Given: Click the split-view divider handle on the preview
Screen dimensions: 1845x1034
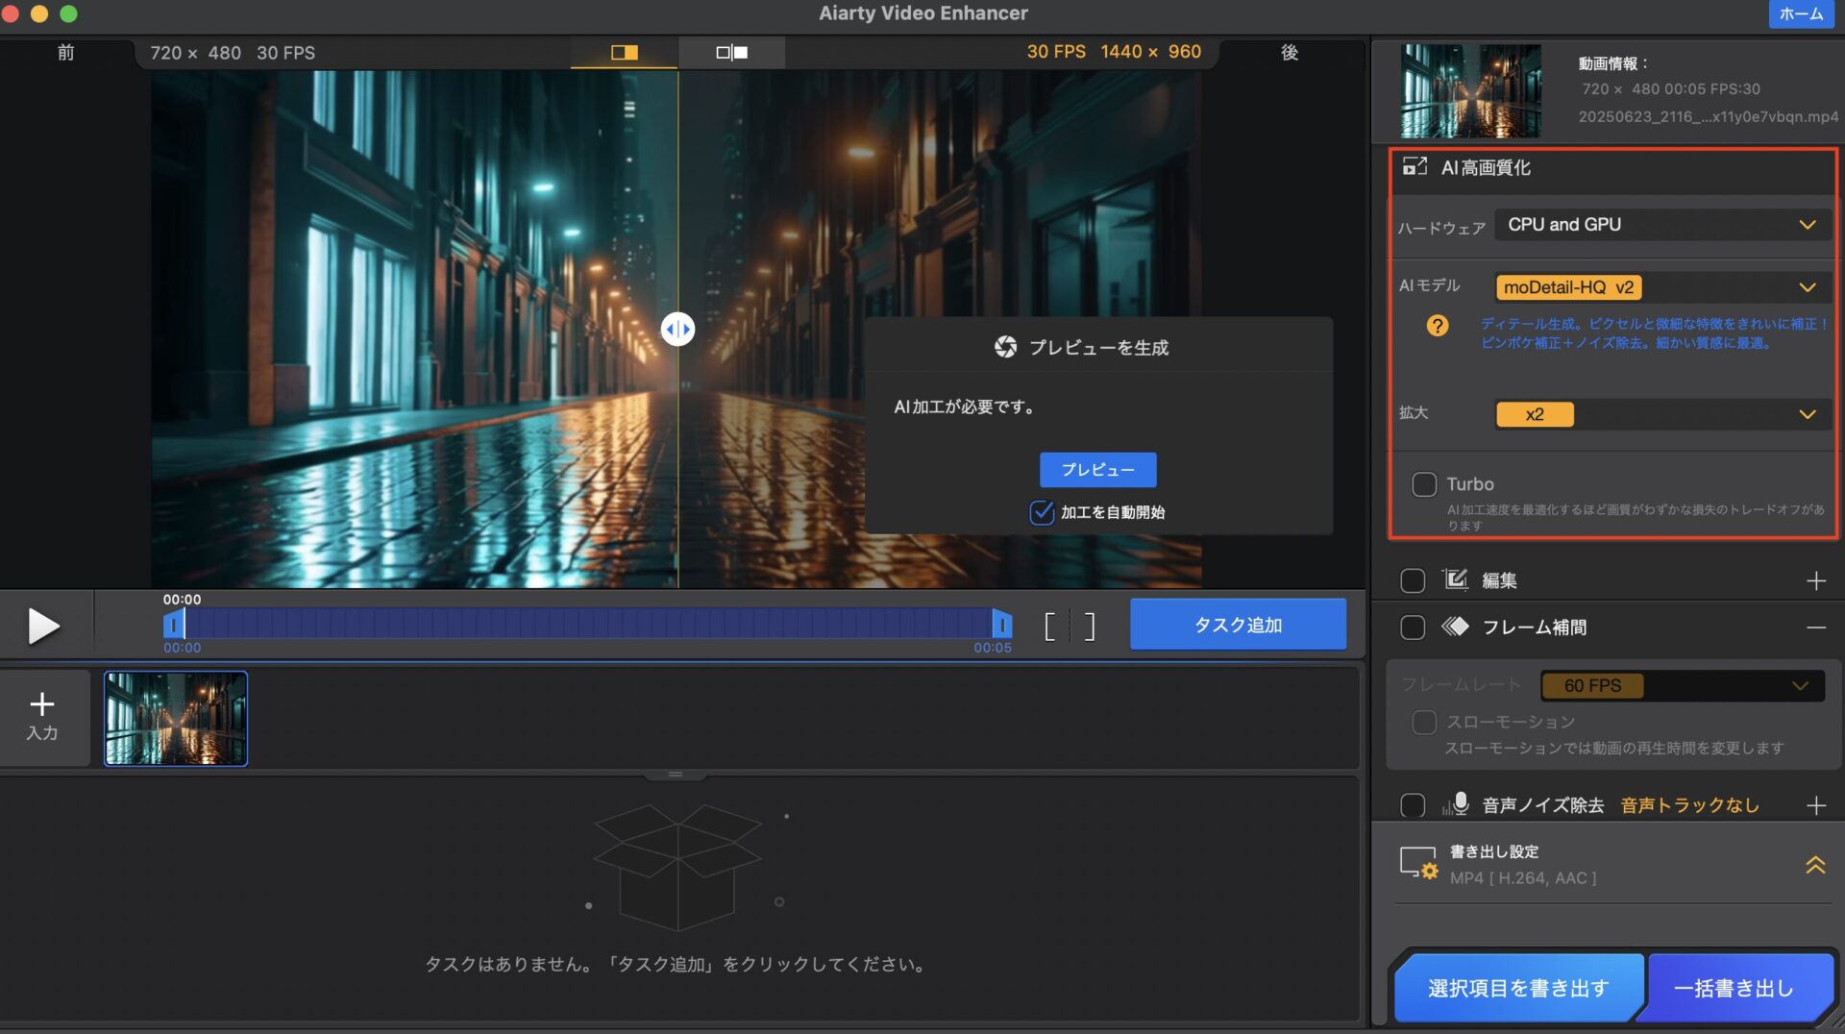Looking at the screenshot, I should (677, 330).
